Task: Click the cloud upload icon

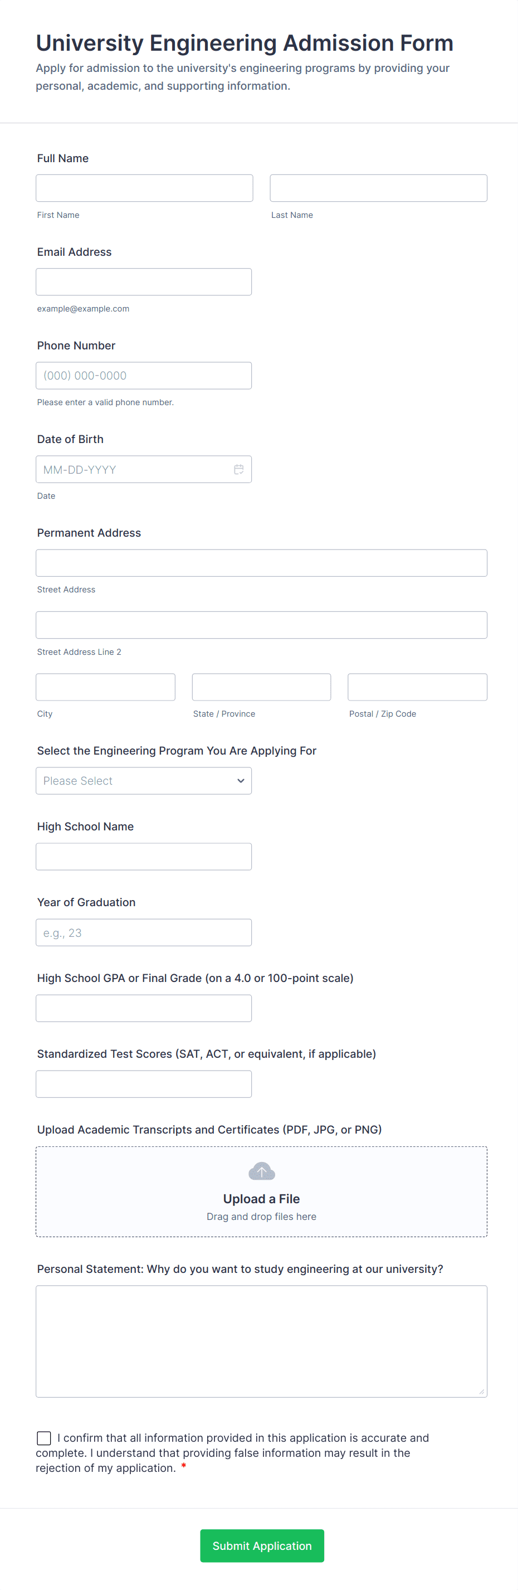Action: click(x=261, y=1171)
